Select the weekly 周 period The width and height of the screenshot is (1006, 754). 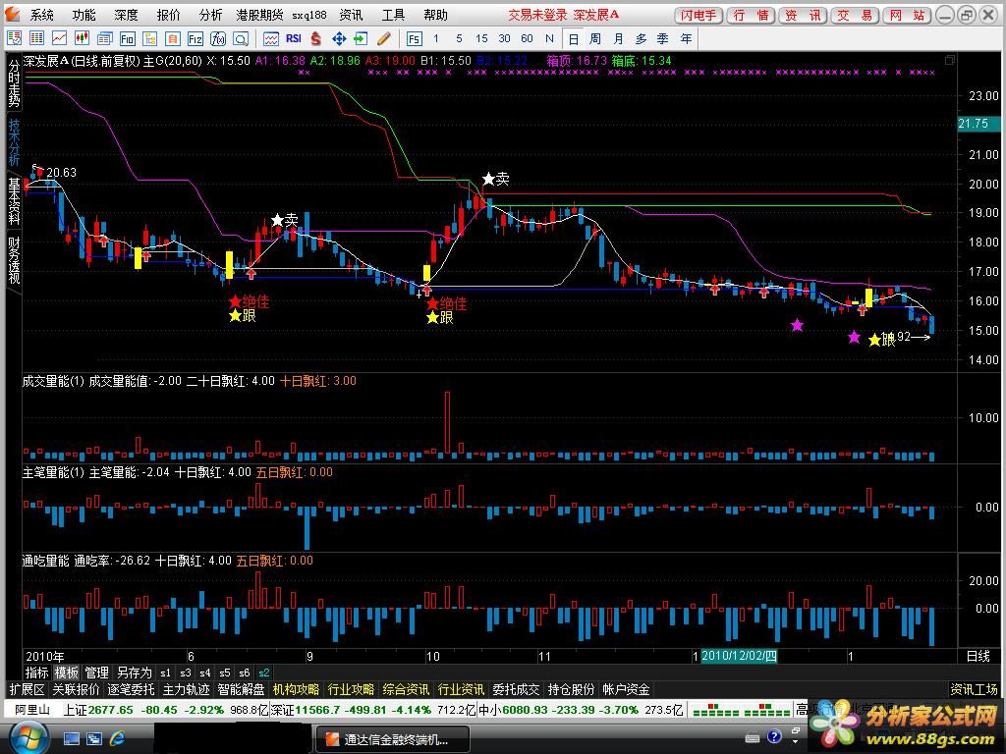[595, 38]
